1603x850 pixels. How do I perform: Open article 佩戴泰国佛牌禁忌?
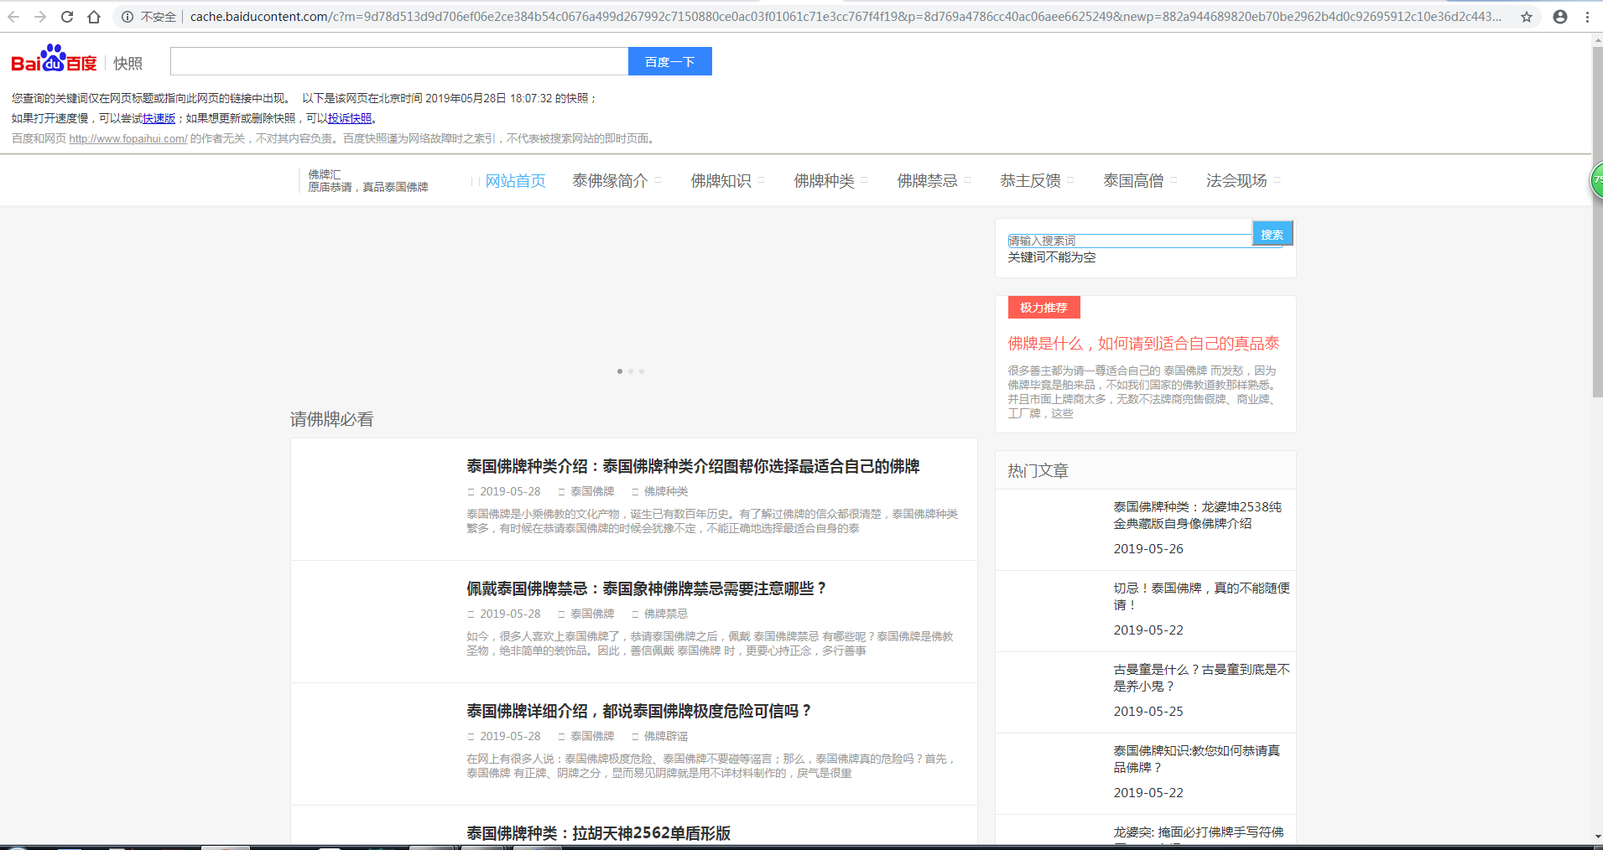pos(646,588)
